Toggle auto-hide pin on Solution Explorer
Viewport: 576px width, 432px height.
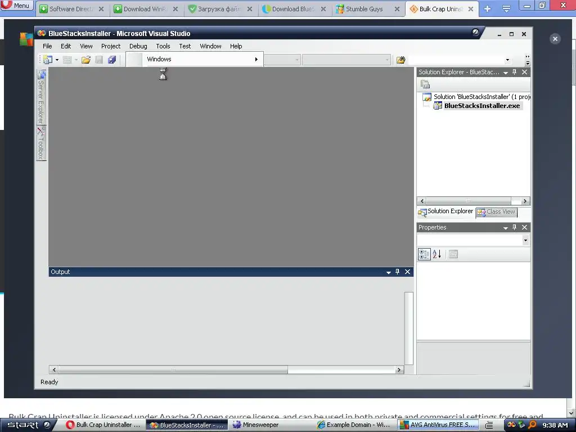pos(514,72)
